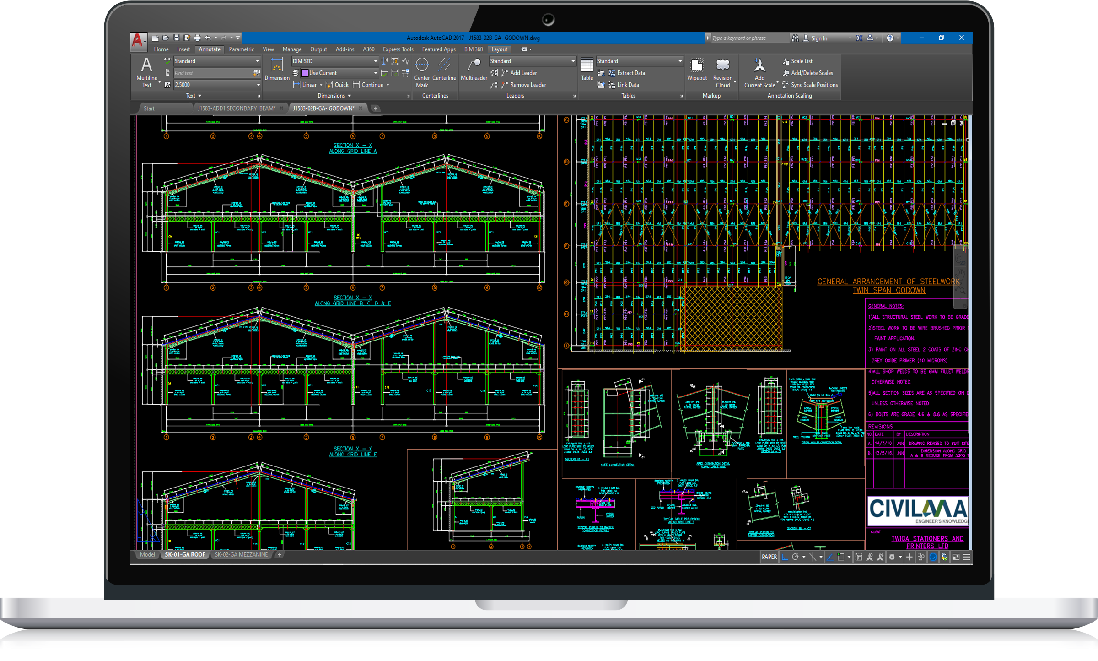Open the Linear dimension type arrow
The image size is (1098, 661).
[x=321, y=85]
